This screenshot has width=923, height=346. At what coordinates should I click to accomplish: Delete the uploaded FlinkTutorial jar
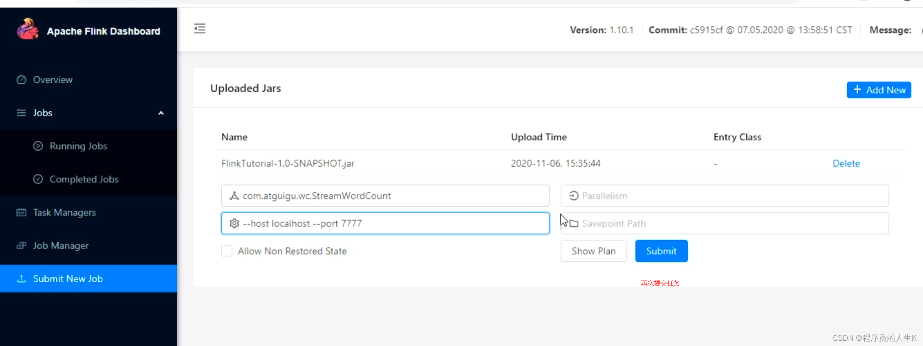click(x=846, y=163)
